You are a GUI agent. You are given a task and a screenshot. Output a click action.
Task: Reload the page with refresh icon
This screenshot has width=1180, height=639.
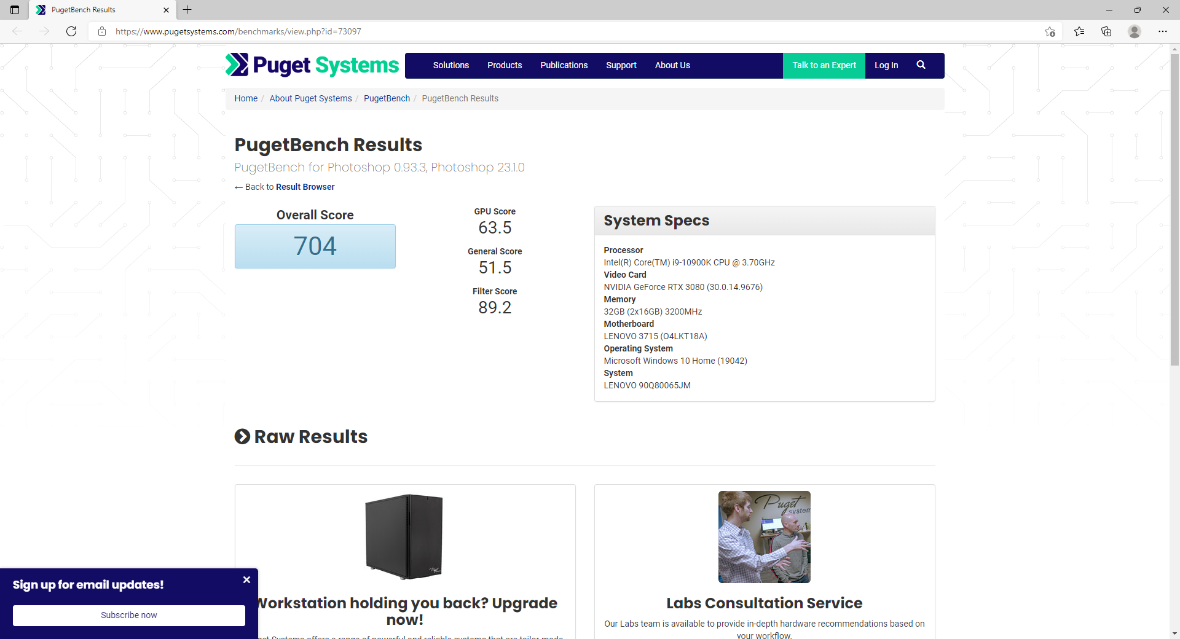point(71,31)
